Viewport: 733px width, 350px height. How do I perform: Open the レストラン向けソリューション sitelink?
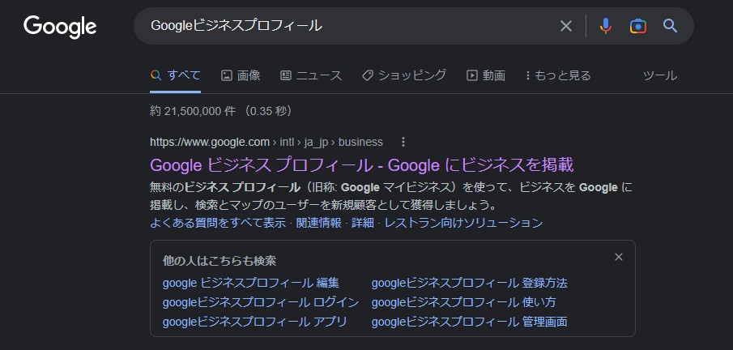tap(464, 223)
